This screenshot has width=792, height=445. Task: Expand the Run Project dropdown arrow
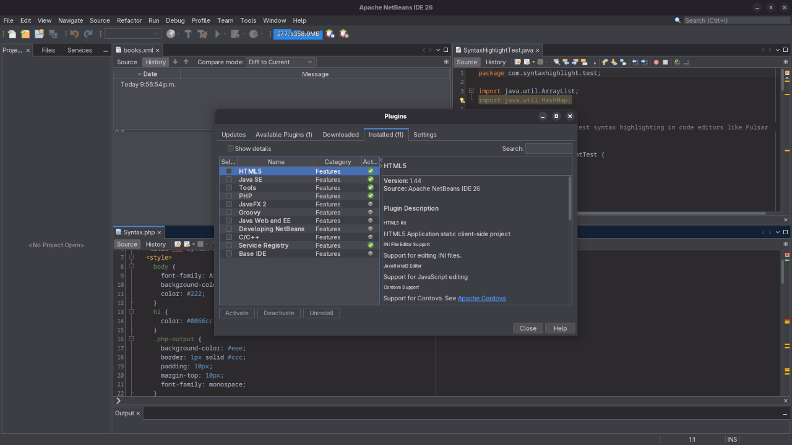point(225,34)
